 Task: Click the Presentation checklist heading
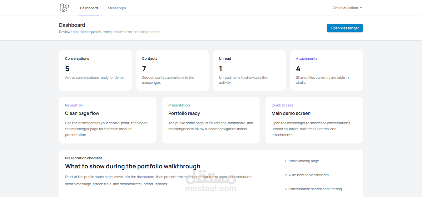(x=83, y=158)
